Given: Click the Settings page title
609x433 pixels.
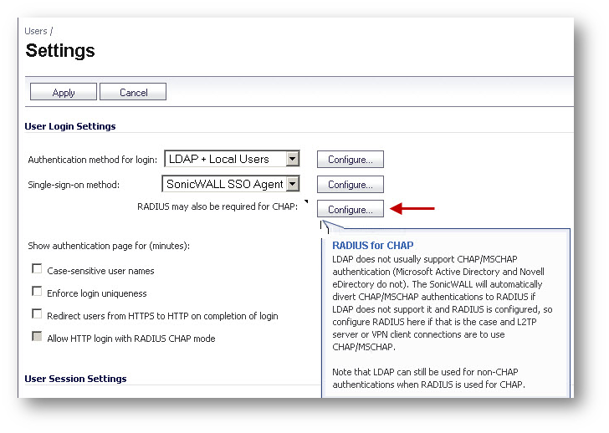Looking at the screenshot, I should 60,51.
